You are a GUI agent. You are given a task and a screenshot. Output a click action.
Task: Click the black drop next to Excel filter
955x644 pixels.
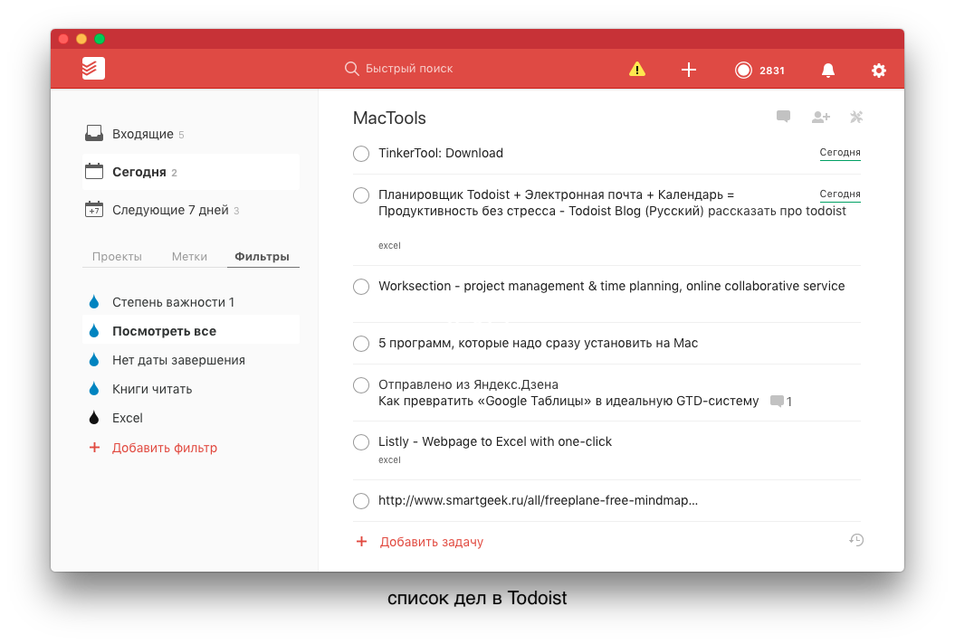pos(94,418)
